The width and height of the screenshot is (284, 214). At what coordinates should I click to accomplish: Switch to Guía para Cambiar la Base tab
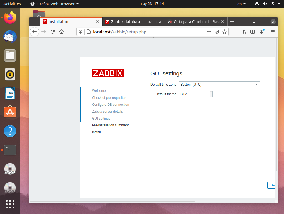pos(196,22)
